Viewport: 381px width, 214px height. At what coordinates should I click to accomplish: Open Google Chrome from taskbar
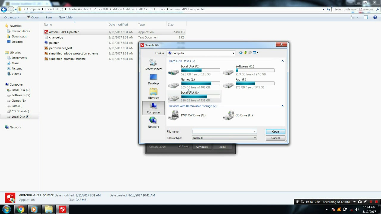pyautogui.click(x=21, y=210)
